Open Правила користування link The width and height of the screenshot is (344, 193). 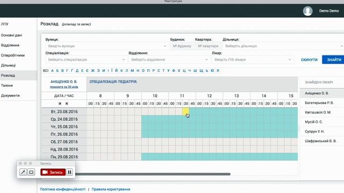coord(111,189)
